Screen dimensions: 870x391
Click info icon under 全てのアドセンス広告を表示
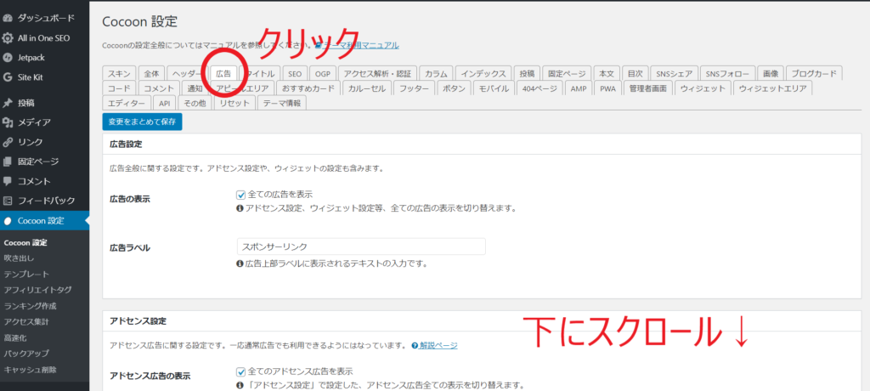240,385
